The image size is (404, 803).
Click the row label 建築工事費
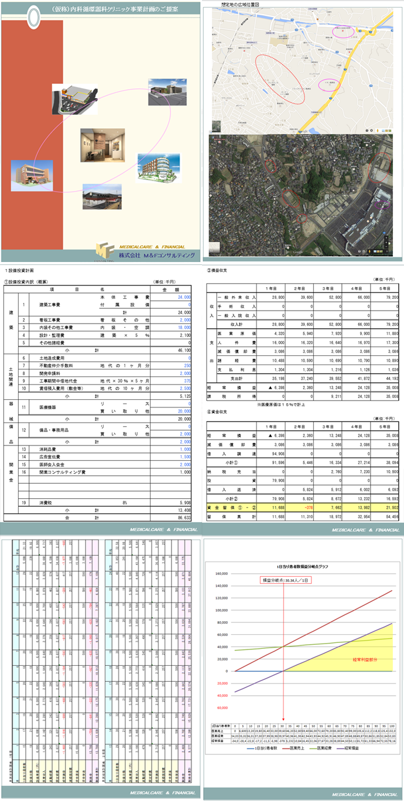pos(50,305)
